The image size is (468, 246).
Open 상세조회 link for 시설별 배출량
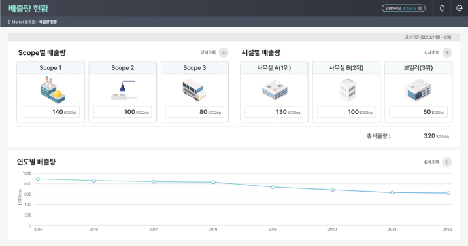tap(431, 52)
